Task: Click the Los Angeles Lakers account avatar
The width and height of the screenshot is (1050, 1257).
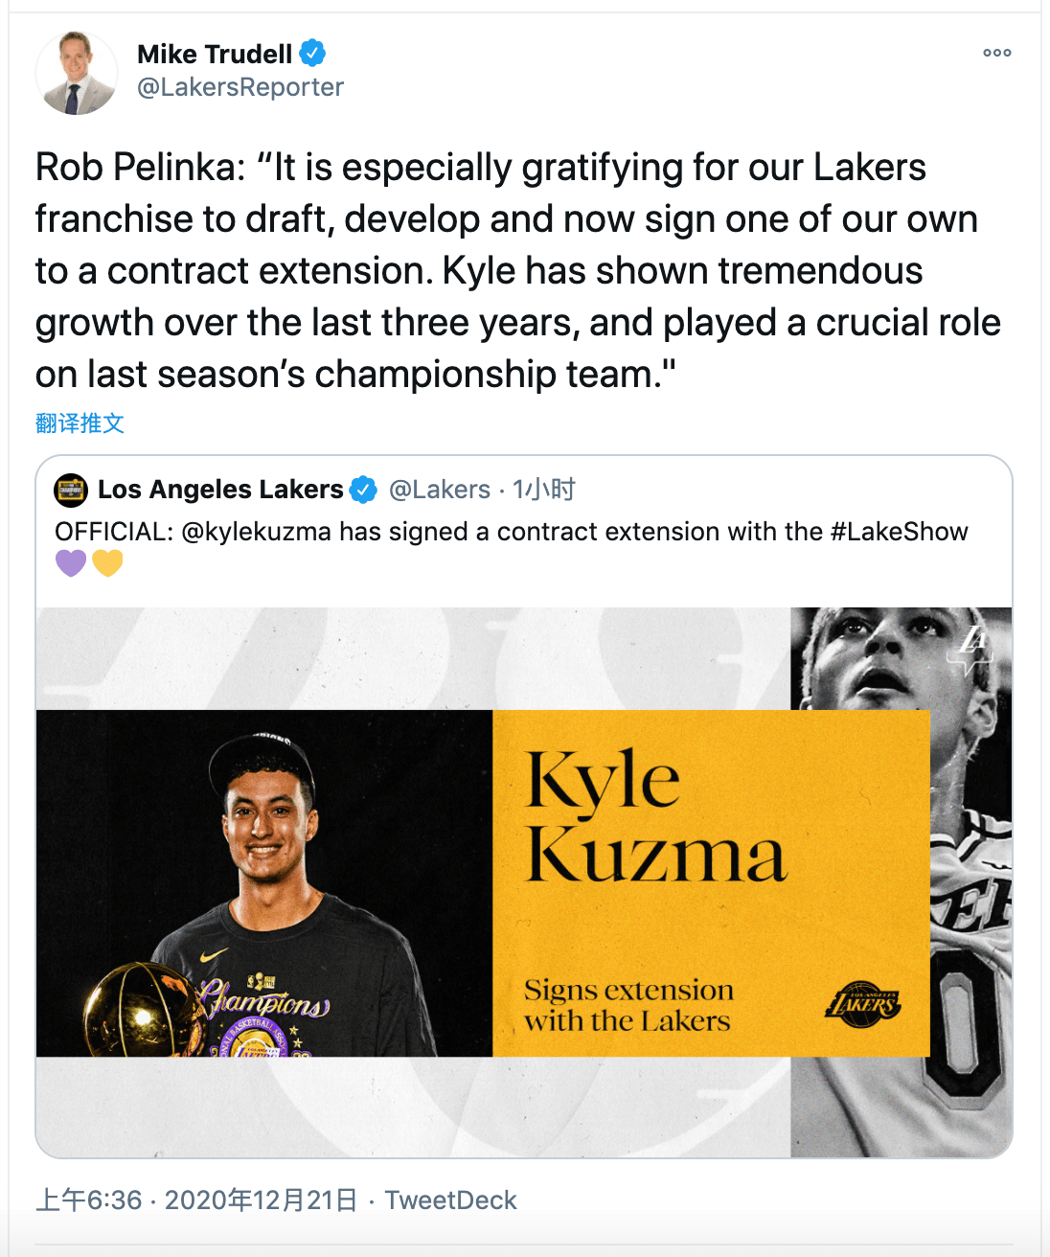Action: (x=72, y=490)
